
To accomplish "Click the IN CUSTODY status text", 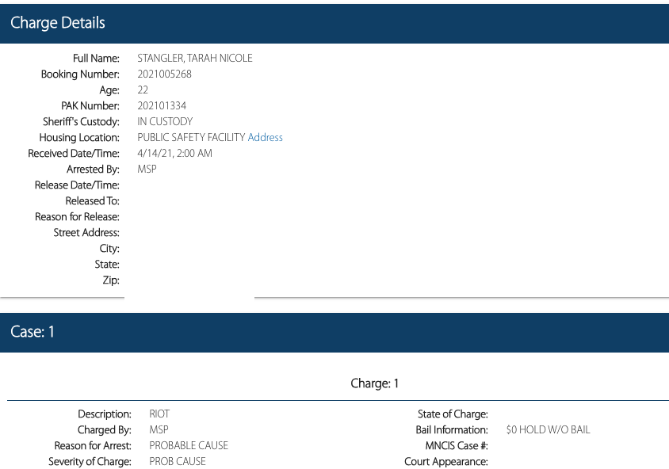I will [165, 121].
